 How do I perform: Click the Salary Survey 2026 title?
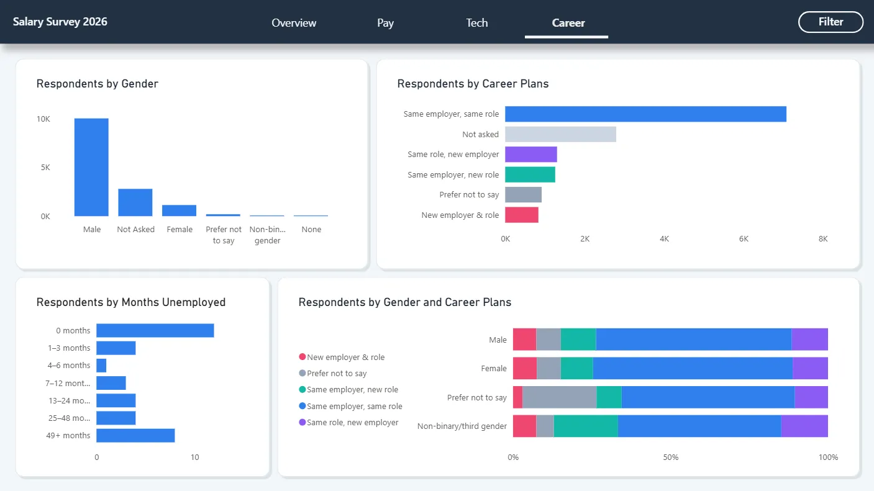tap(60, 22)
